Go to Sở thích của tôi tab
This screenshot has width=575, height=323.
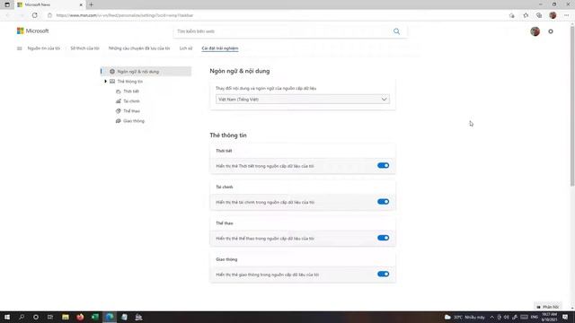coord(84,48)
